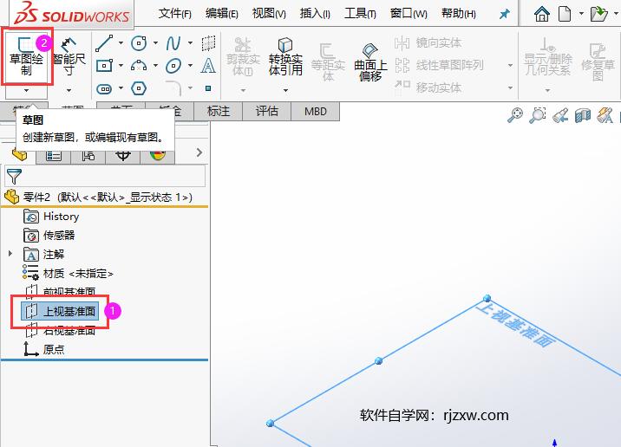Open the 视图(V) menu
The height and width of the screenshot is (447, 621).
coord(269,14)
